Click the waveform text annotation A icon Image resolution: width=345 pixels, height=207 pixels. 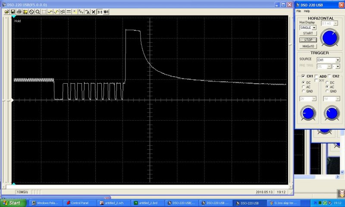88,12
